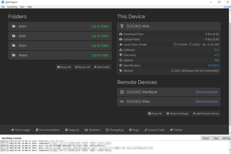Click the Local State home icon

click(x=121, y=45)
